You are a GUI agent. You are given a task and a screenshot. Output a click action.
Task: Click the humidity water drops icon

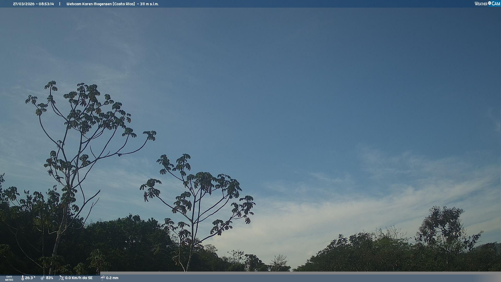click(43, 278)
